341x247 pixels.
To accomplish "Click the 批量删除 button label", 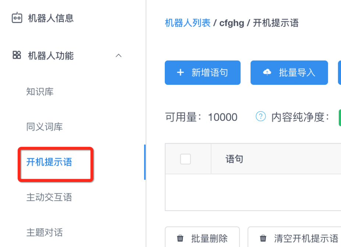I will pos(209,239).
